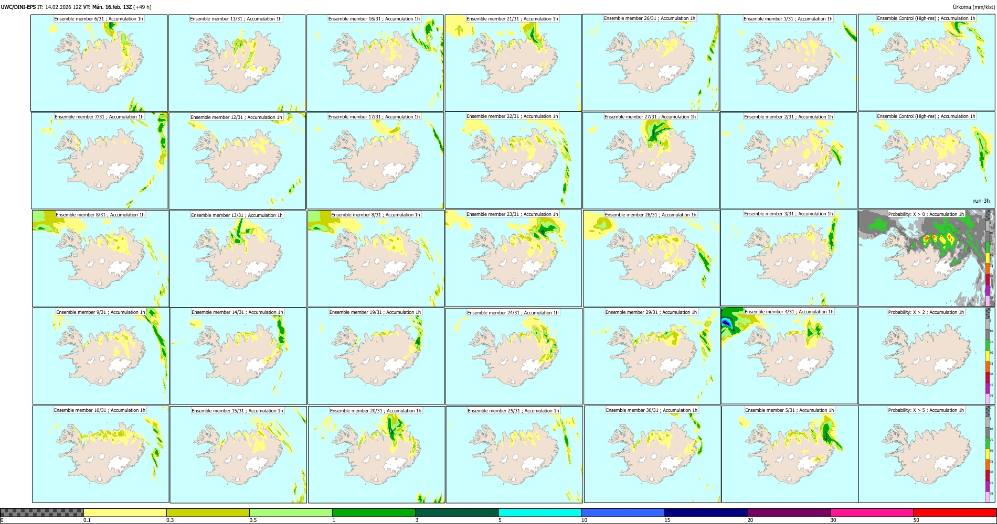997x524 pixels.
Task: Open the Ensemble member 4/31 map panel
Action: tap(789, 356)
